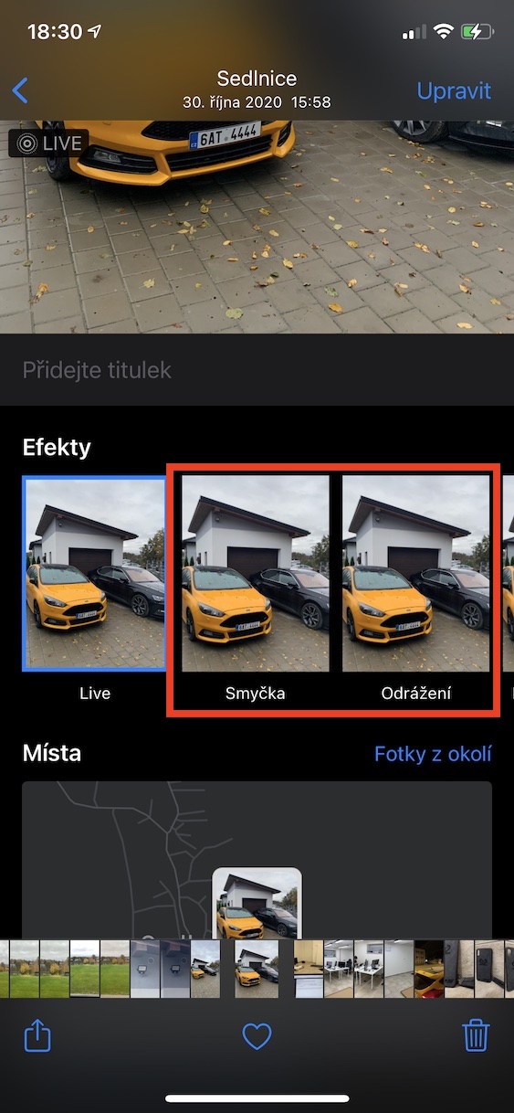Open the Fotky z okolí link
514x1113 pixels.
(433, 754)
